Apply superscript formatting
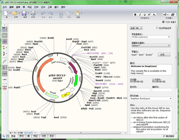179x140 pixels. 149,15
